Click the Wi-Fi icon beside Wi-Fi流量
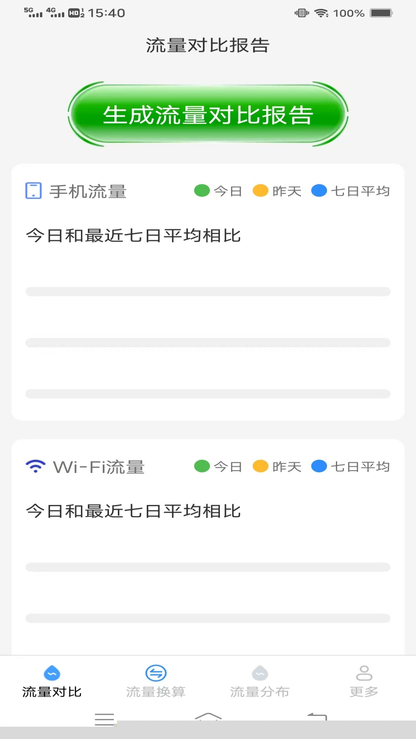 click(35, 466)
